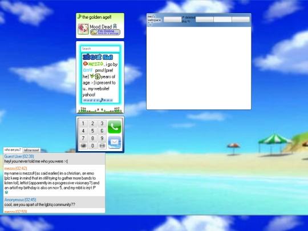The image size is (308, 231).
Task: Click the '/* deleted this */' text
Action: (188, 19)
